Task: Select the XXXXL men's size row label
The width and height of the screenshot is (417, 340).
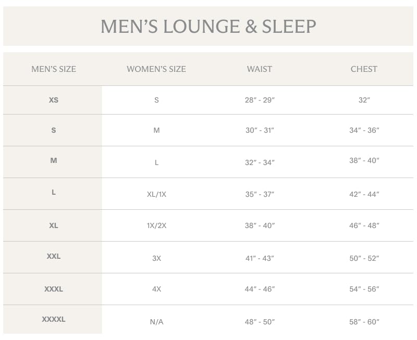Action: 54,319
